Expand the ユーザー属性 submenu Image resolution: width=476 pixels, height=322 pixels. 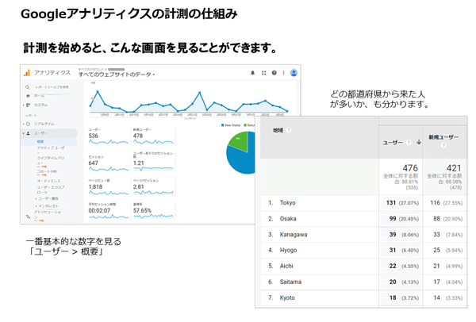[36, 198]
